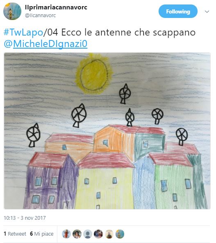Click the IIprimariacannavorc display name
Viewport: 216px width, 243px height.
coord(56,7)
